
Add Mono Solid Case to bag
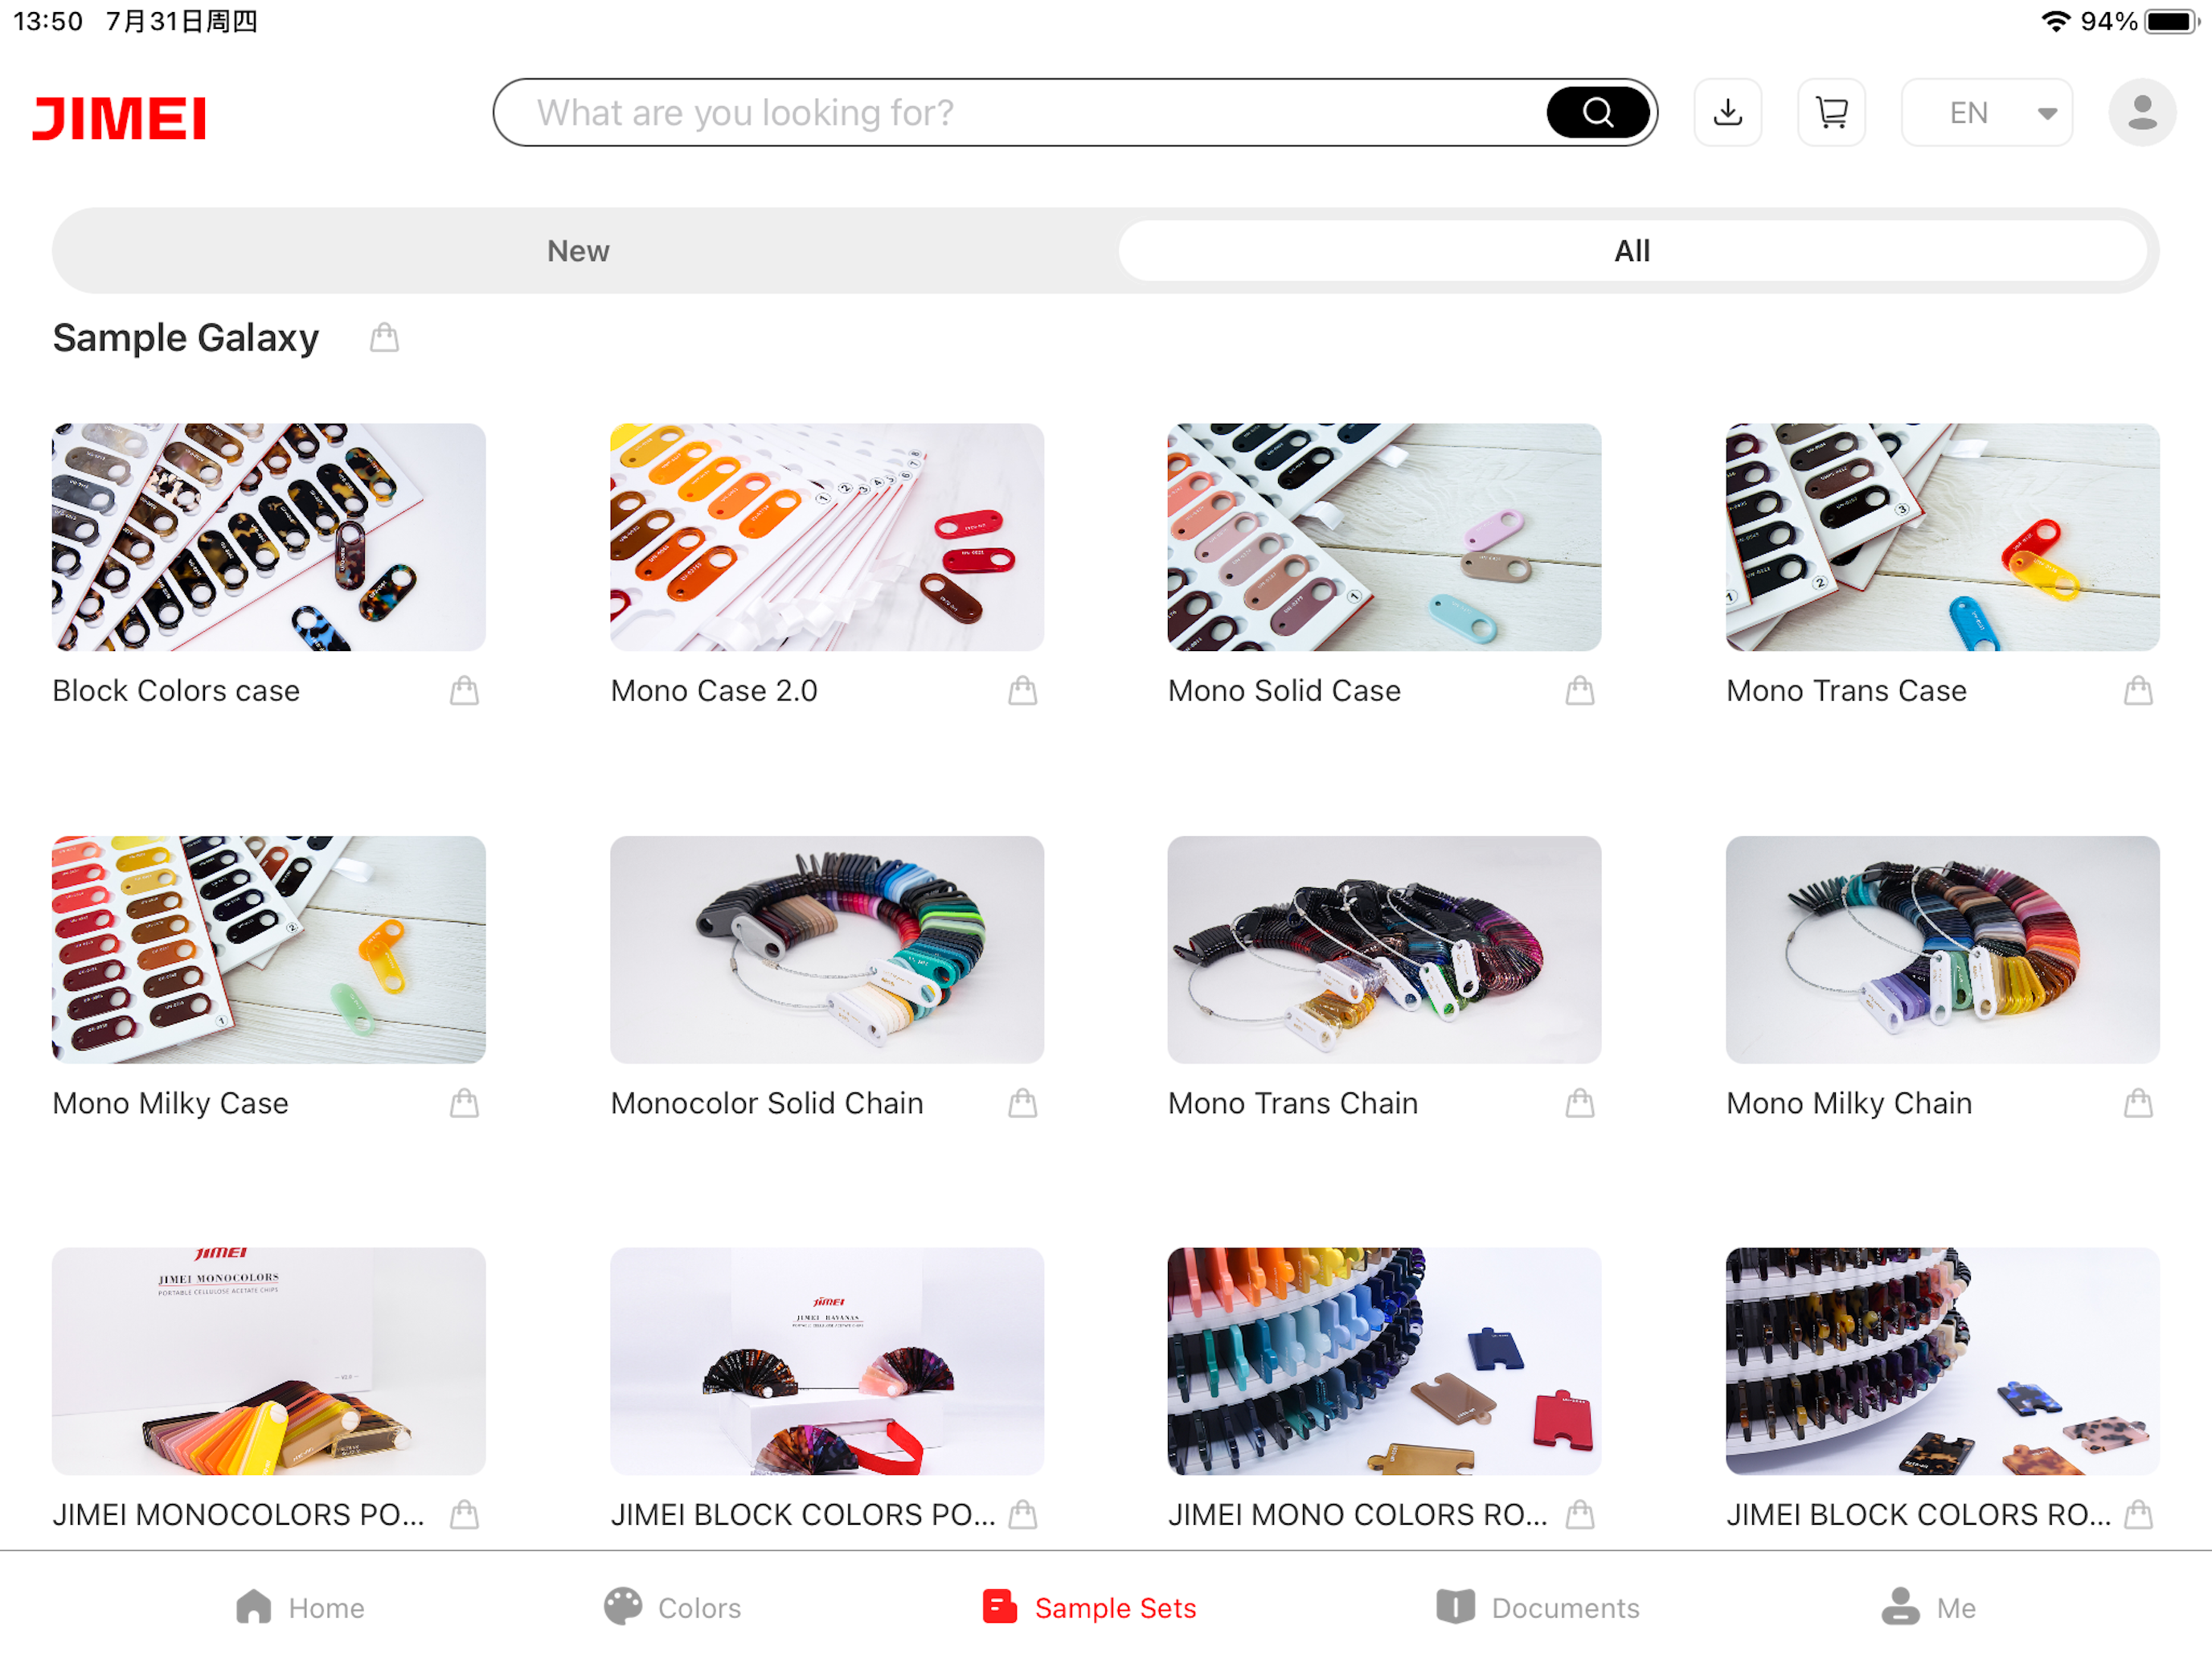1580,691
